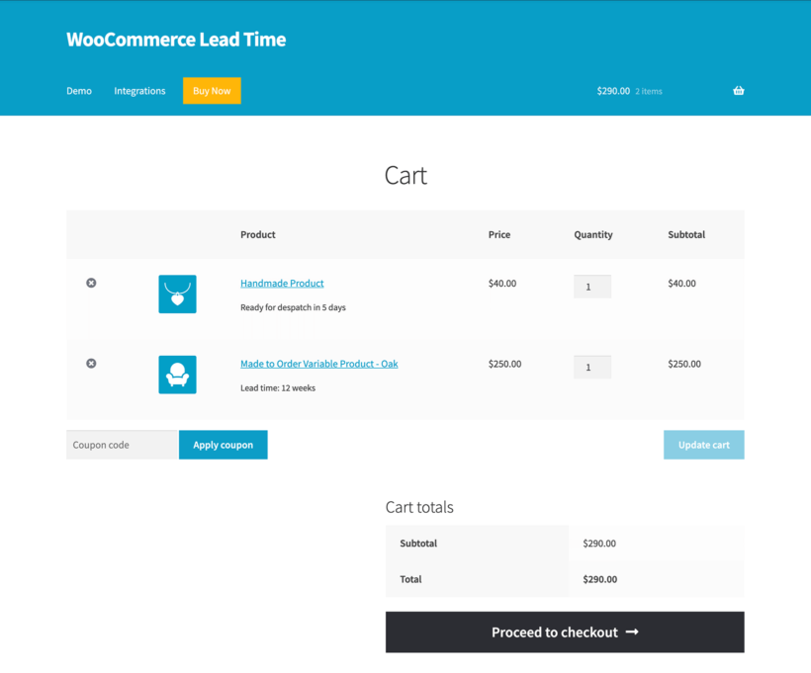Image resolution: width=811 pixels, height=673 pixels.
Task: Remove the Handmade Product using its X icon
Action: click(91, 283)
